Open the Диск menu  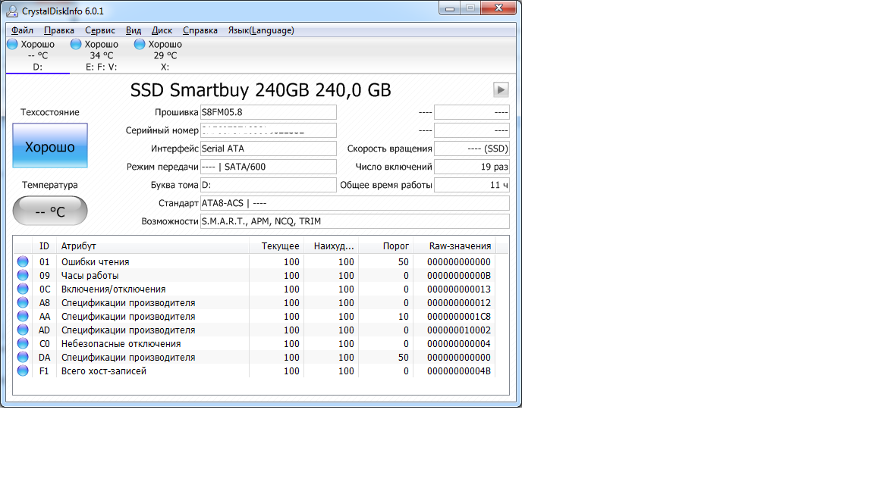pyautogui.click(x=162, y=30)
